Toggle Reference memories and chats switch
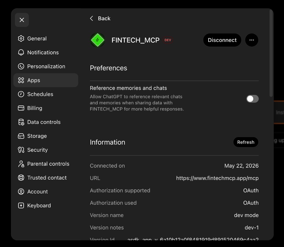This screenshot has width=284, height=247. click(x=252, y=99)
